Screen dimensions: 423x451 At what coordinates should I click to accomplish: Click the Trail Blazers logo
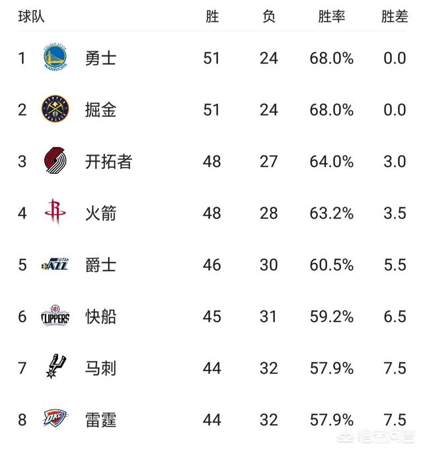pyautogui.click(x=56, y=160)
